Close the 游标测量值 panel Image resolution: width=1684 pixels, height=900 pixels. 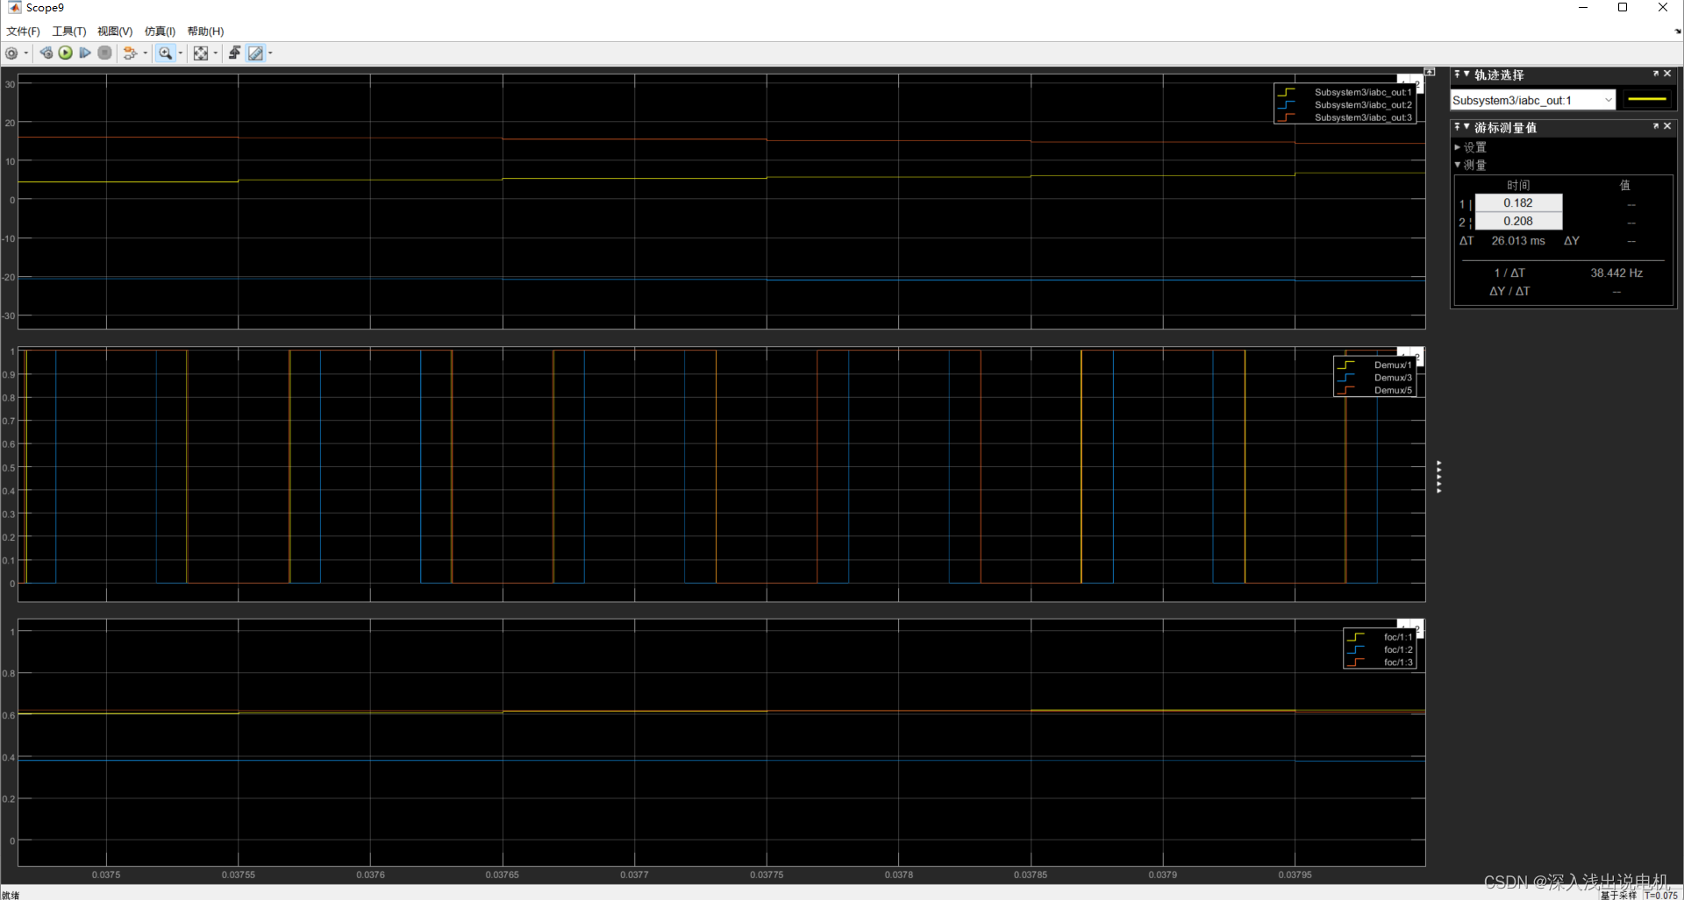tap(1667, 126)
